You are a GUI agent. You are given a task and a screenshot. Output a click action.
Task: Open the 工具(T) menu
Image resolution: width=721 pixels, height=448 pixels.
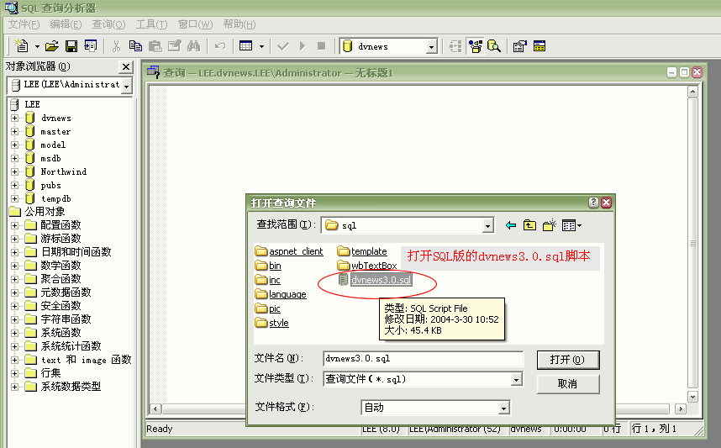[152, 24]
